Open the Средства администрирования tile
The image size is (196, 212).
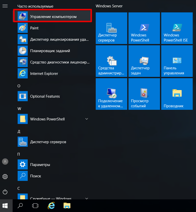[x=111, y=61]
